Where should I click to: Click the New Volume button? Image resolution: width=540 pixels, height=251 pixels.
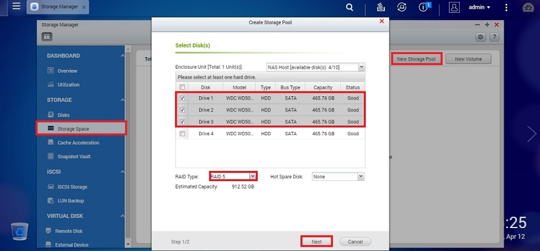tap(468, 59)
